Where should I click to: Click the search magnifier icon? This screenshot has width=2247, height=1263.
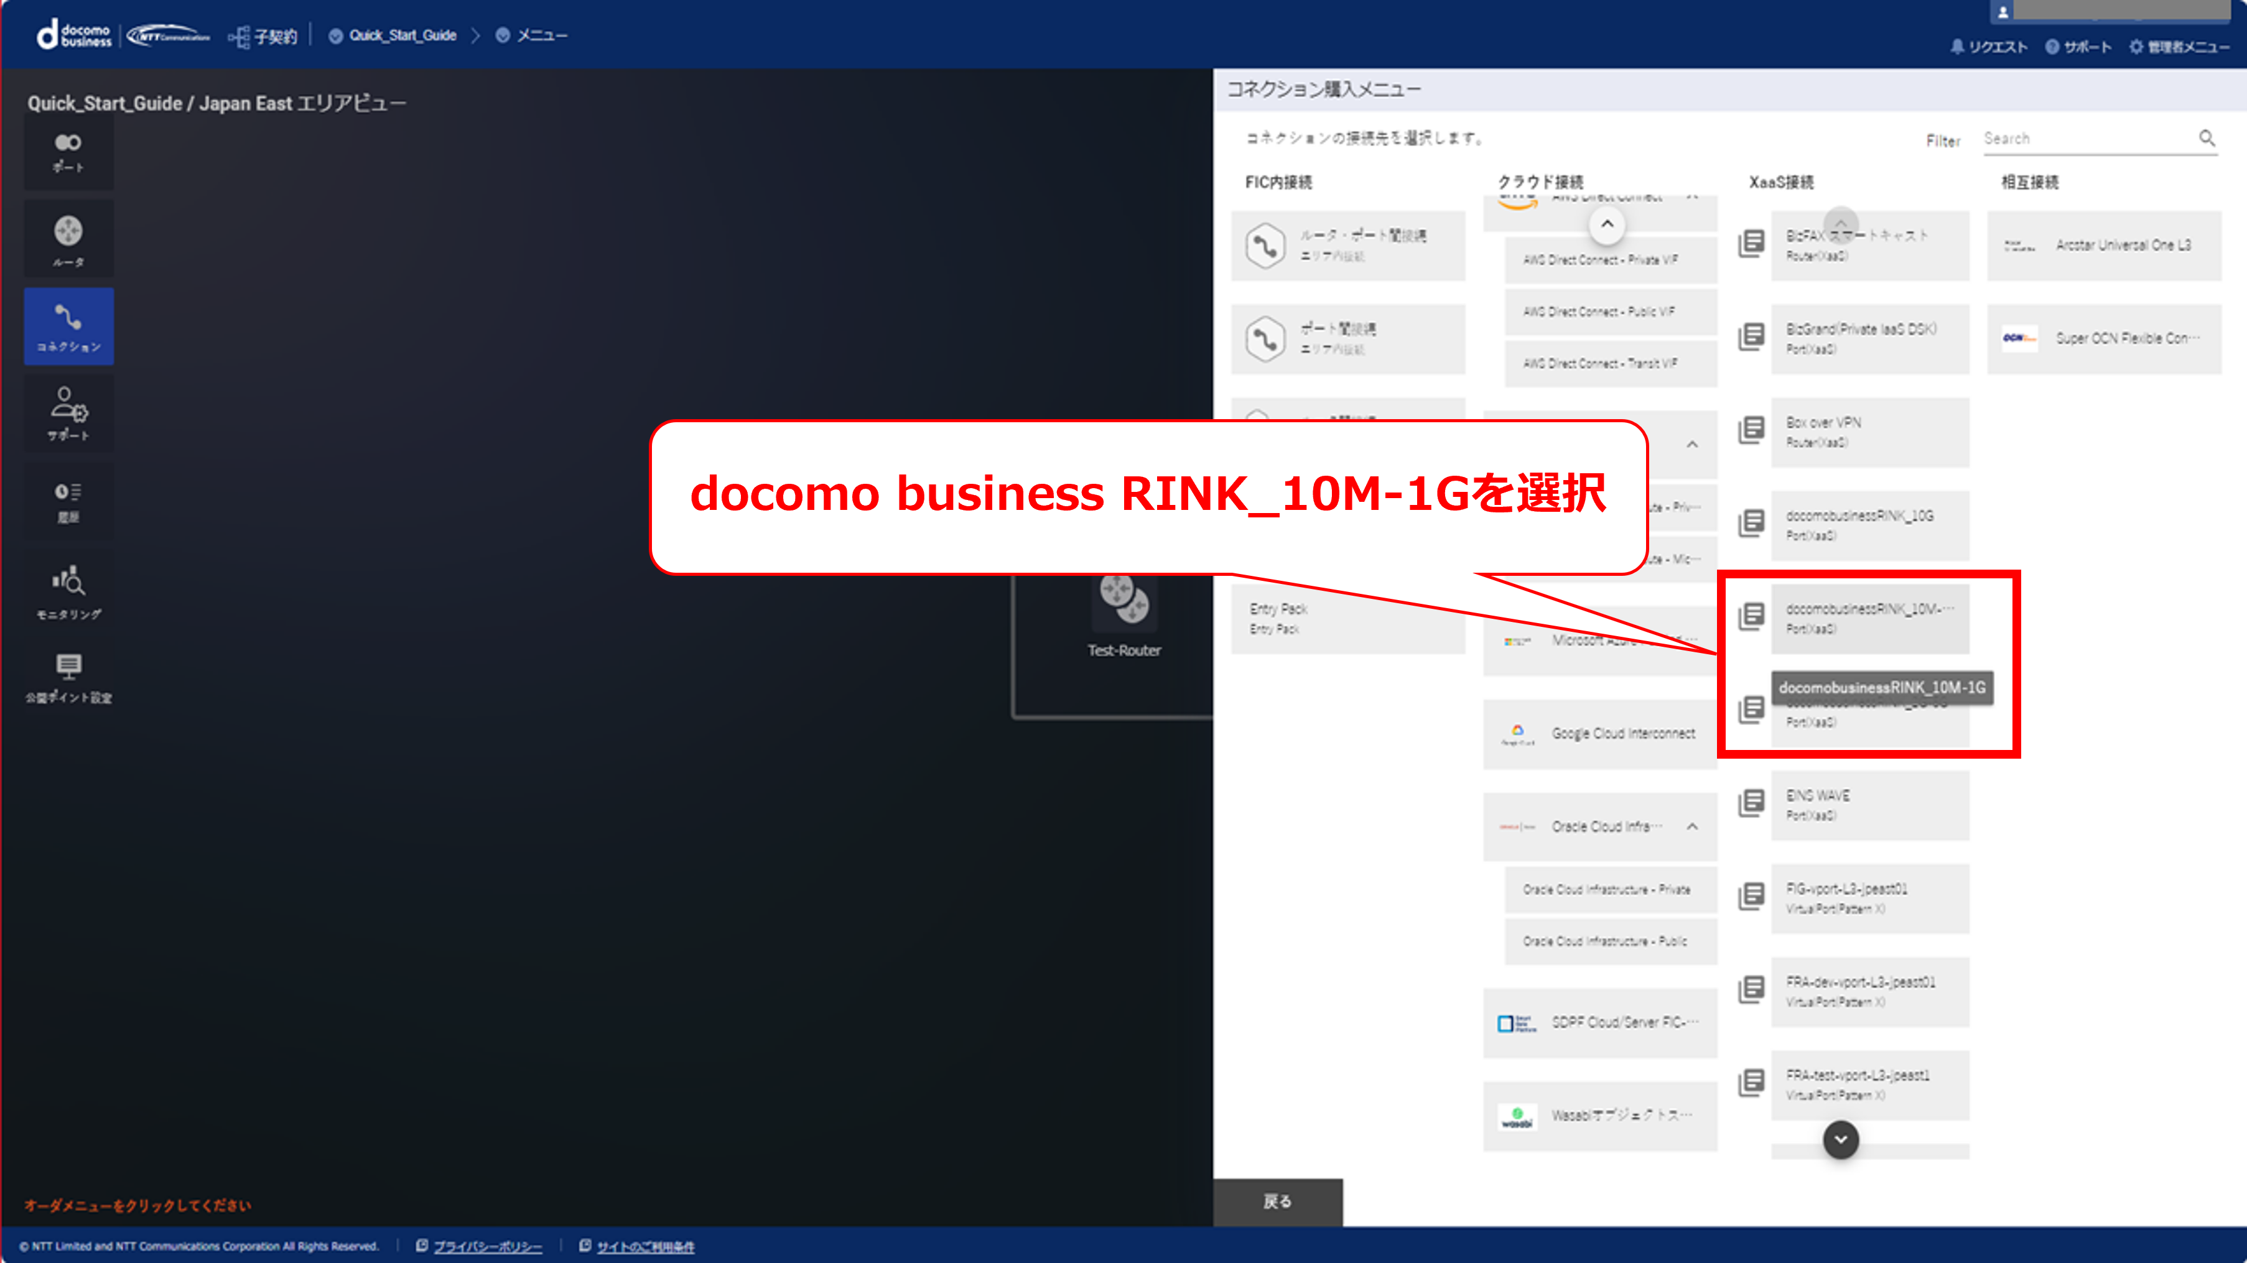[2206, 138]
